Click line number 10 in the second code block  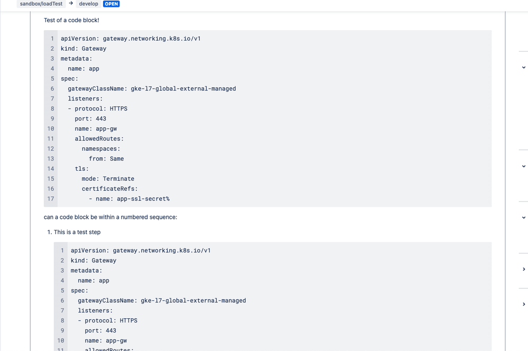(61, 340)
